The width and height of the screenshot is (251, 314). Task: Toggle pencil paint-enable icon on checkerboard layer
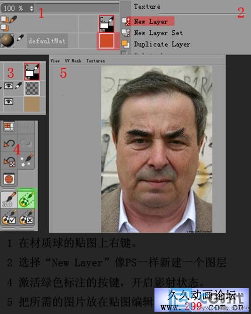coord(18,86)
